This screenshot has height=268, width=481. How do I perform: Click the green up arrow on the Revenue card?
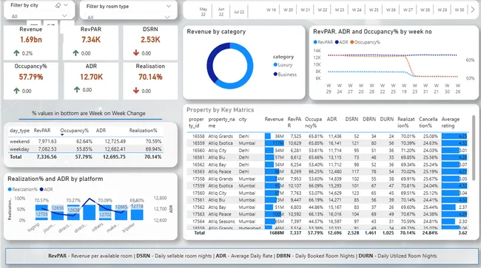tap(16, 53)
